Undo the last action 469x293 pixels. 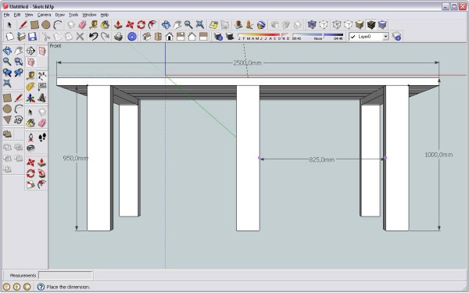pyautogui.click(x=93, y=37)
